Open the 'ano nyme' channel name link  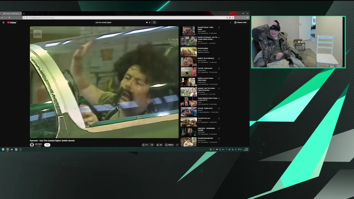38,144
